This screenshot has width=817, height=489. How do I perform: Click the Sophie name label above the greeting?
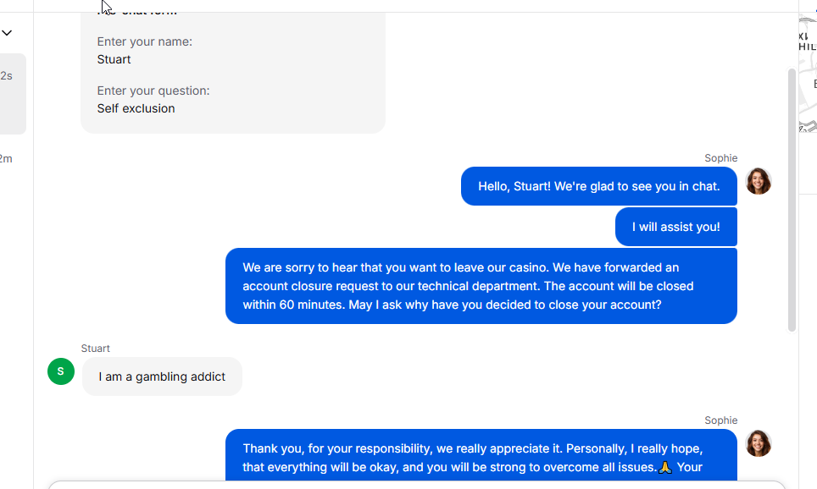tap(720, 158)
